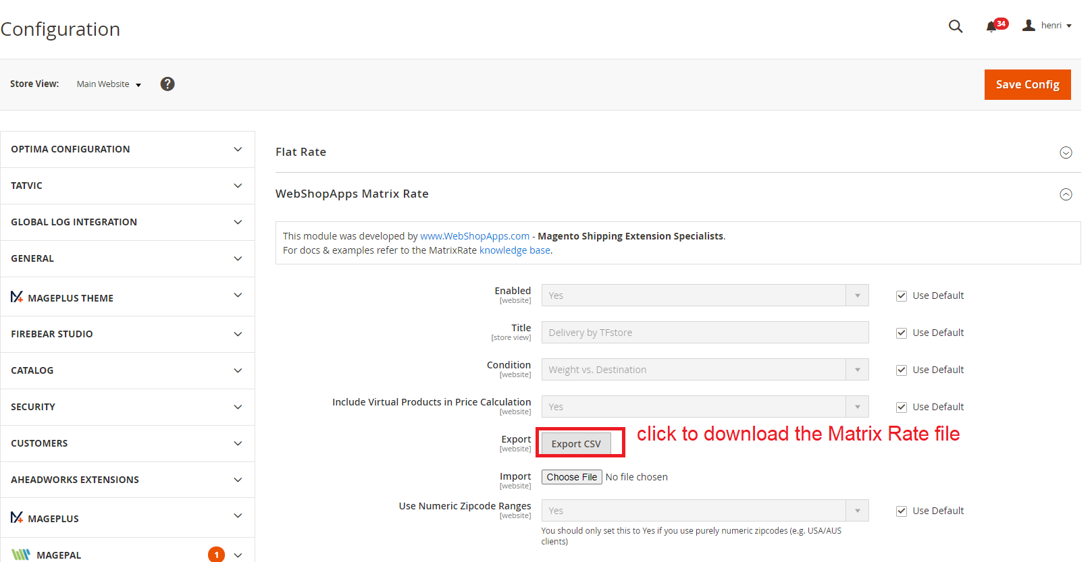
Task: Expand Optima Configuration menu section
Action: pos(128,149)
